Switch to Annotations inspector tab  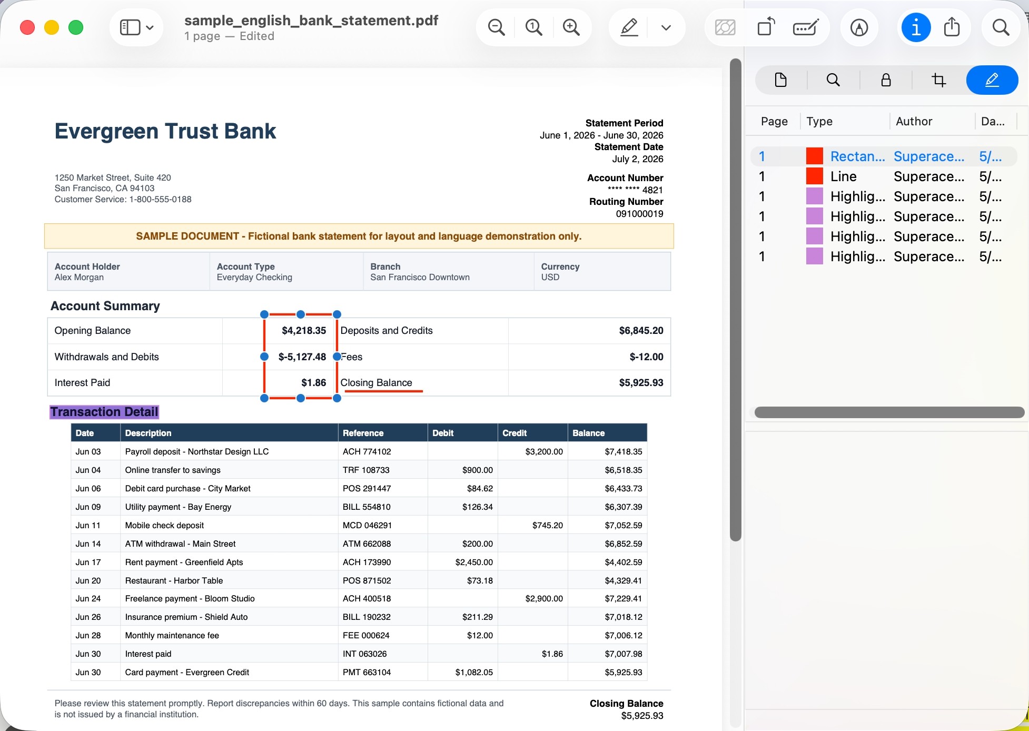click(992, 80)
